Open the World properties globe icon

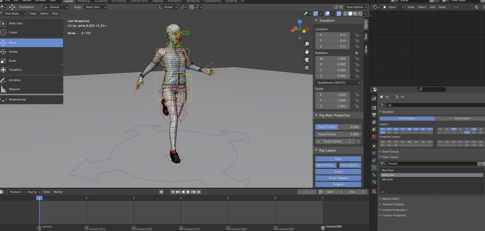pyautogui.click(x=374, y=137)
